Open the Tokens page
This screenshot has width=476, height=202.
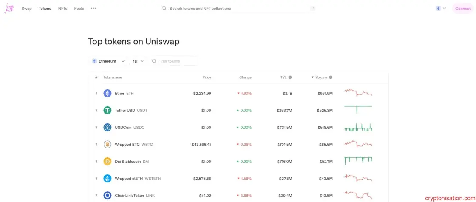pyautogui.click(x=45, y=9)
